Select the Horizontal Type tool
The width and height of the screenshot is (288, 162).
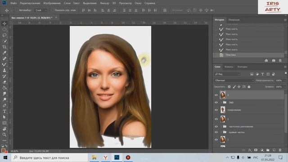click(x=4, y=111)
